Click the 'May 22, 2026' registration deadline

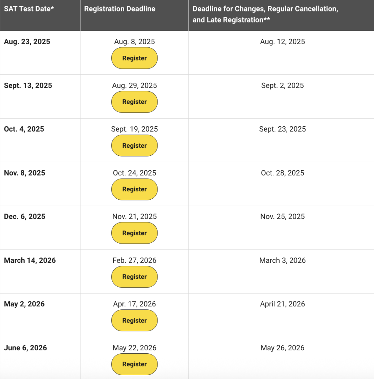tap(134, 348)
